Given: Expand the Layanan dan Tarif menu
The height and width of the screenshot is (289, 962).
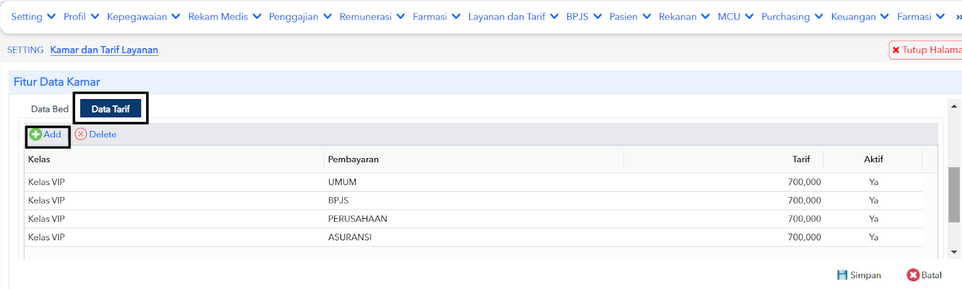Looking at the screenshot, I should pos(513,17).
